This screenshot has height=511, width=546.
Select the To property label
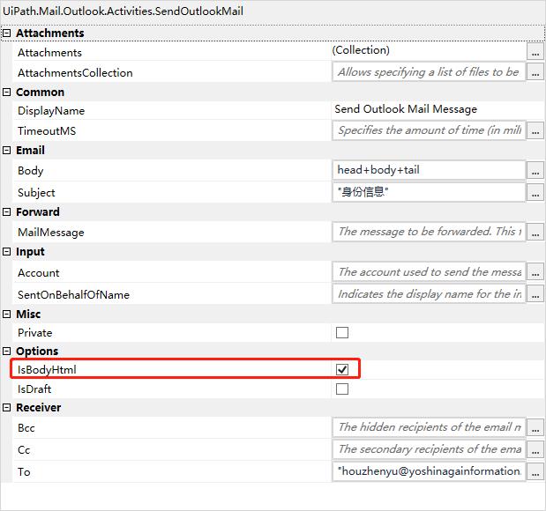24,472
